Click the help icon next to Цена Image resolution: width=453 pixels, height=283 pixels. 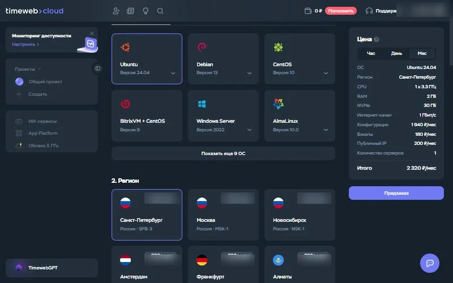[x=377, y=40]
